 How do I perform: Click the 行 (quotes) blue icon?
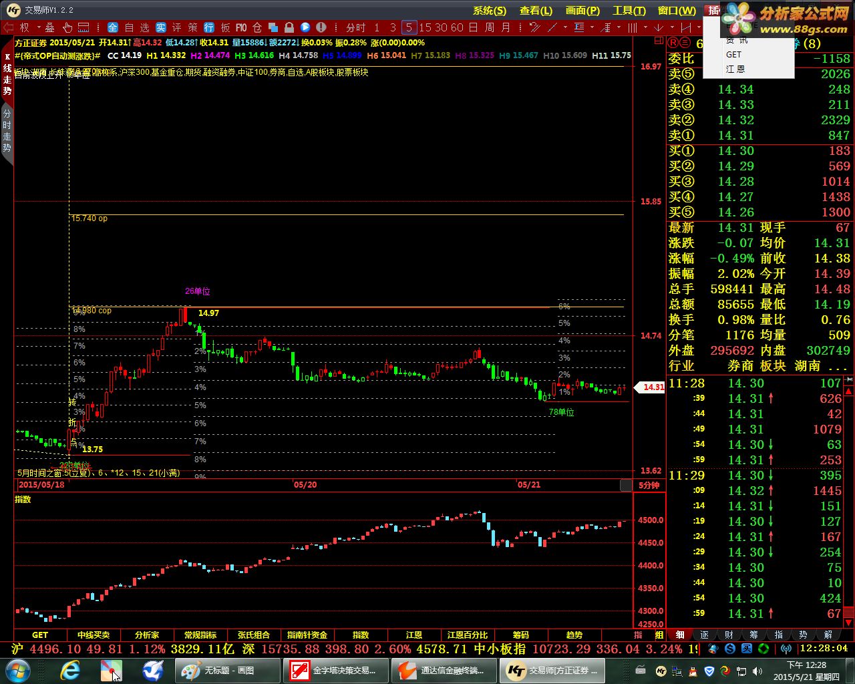click(x=209, y=27)
